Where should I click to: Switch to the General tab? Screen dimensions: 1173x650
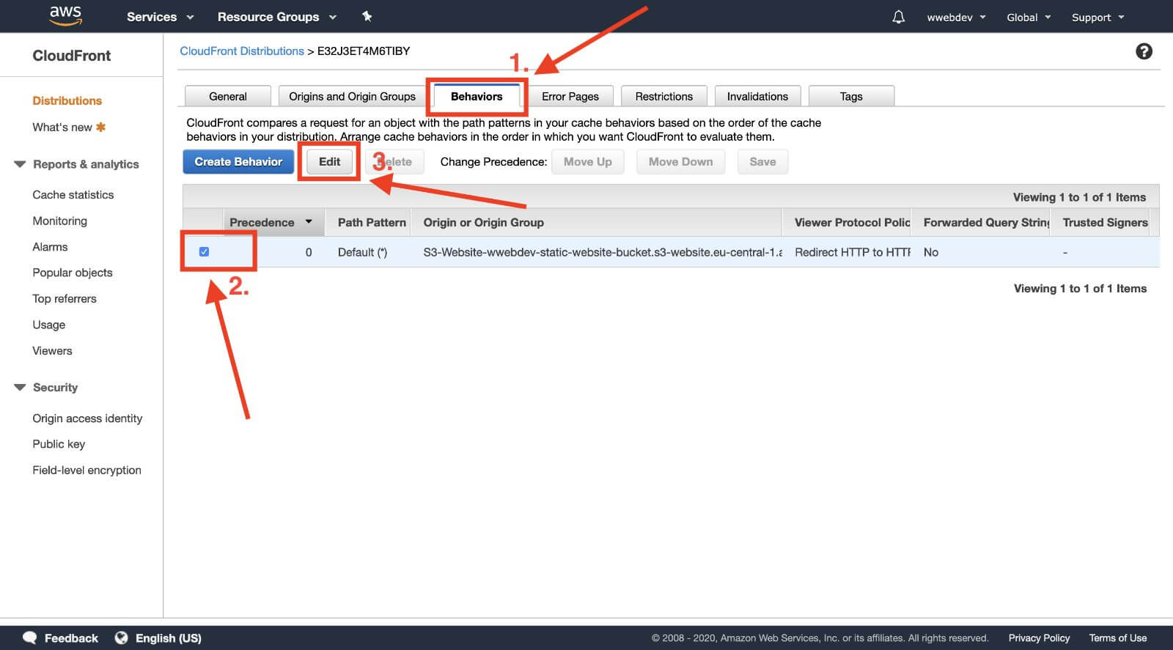(228, 96)
